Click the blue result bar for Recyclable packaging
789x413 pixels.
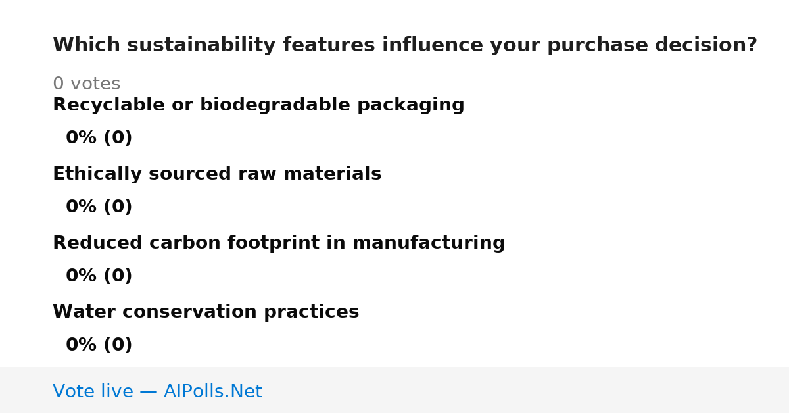click(x=53, y=138)
